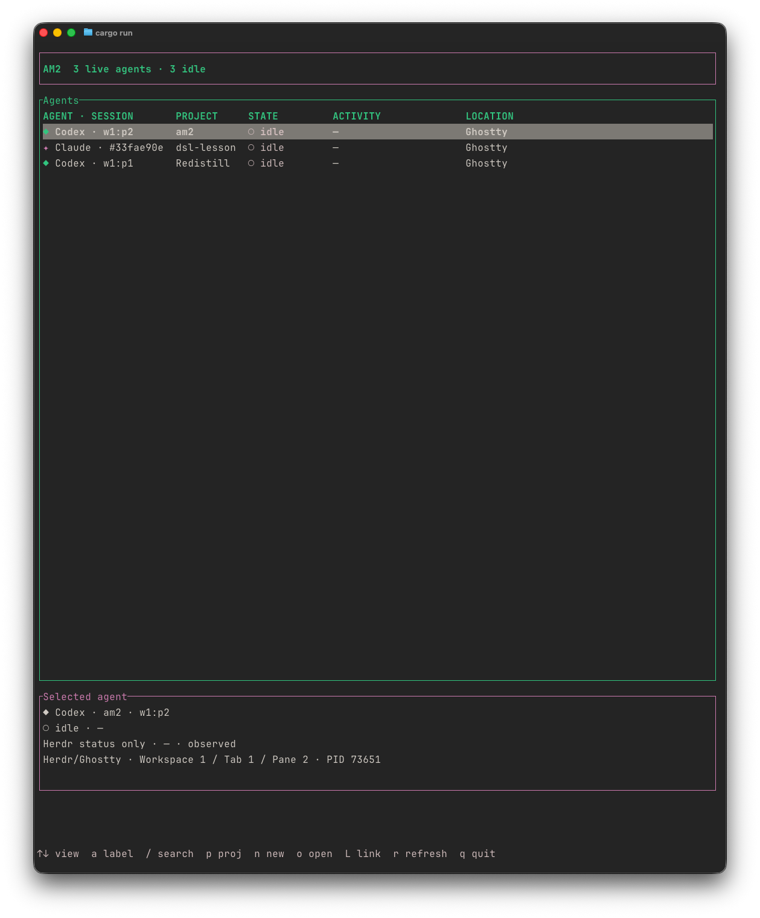Maximize the terminal with green button
Viewport: 760px width, 918px height.
click(71, 33)
